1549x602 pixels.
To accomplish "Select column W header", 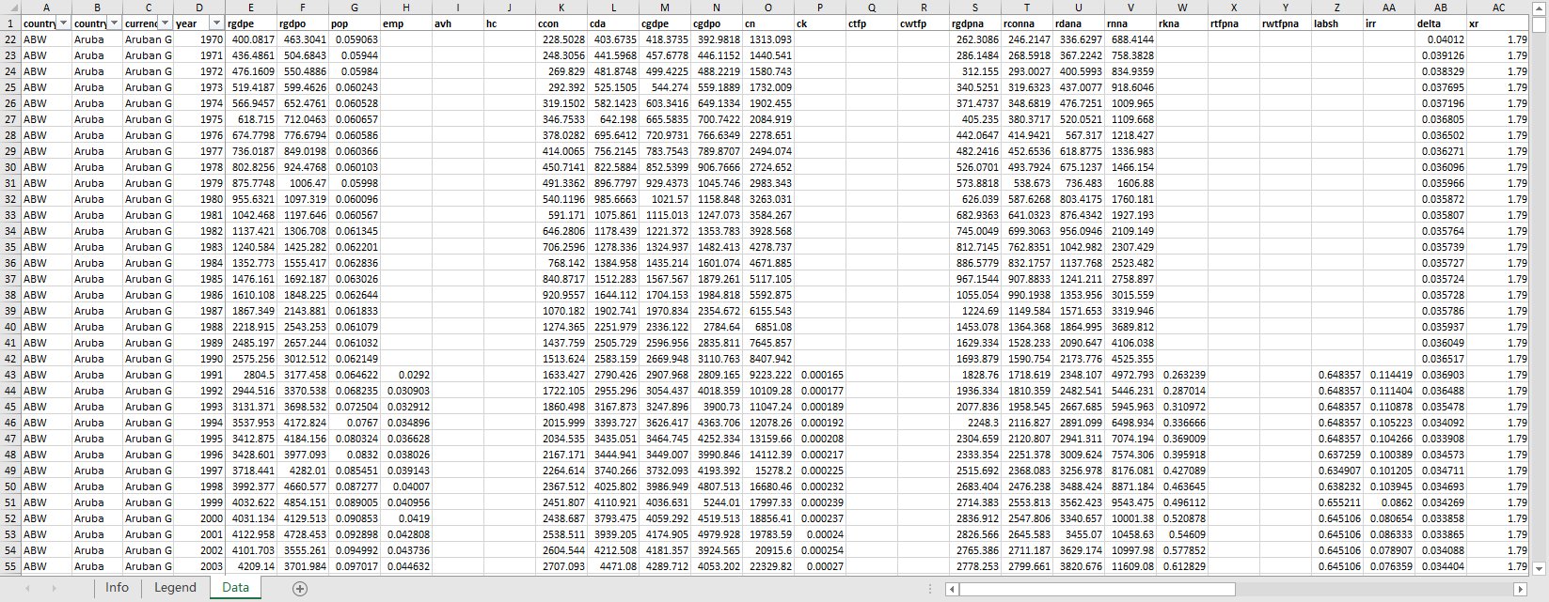I will coord(1182,8).
